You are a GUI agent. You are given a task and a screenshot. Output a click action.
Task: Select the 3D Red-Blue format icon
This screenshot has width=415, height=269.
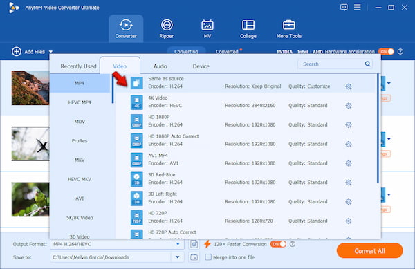[x=136, y=179]
